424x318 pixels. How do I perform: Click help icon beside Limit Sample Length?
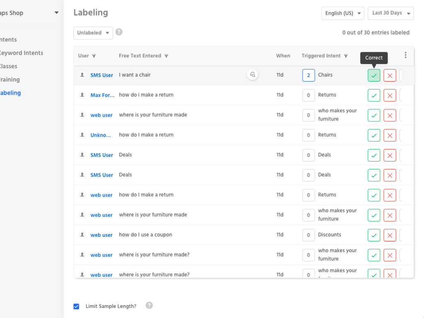149,306
